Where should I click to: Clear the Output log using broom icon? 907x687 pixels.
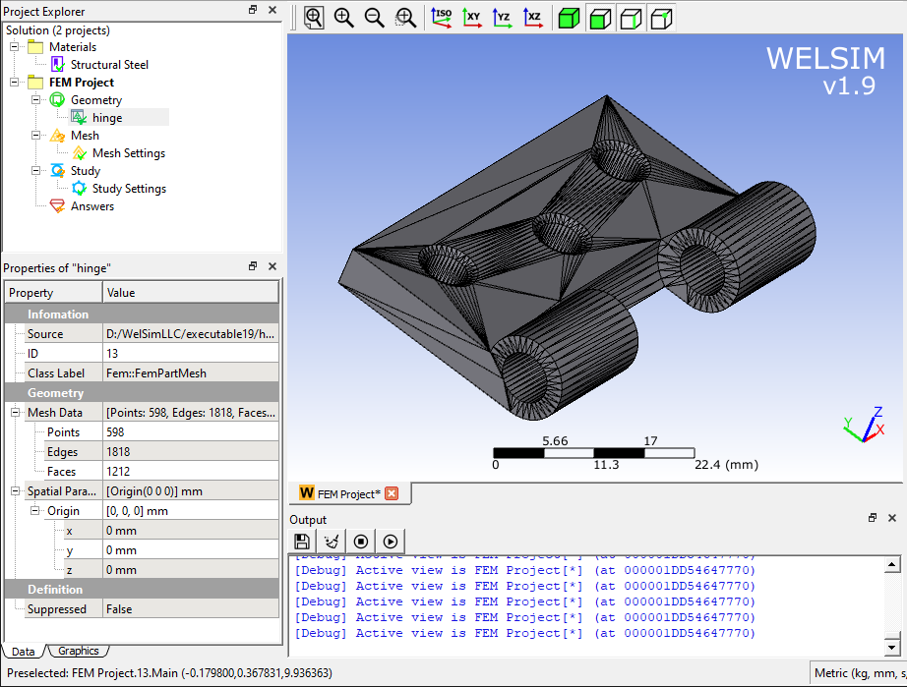click(332, 541)
